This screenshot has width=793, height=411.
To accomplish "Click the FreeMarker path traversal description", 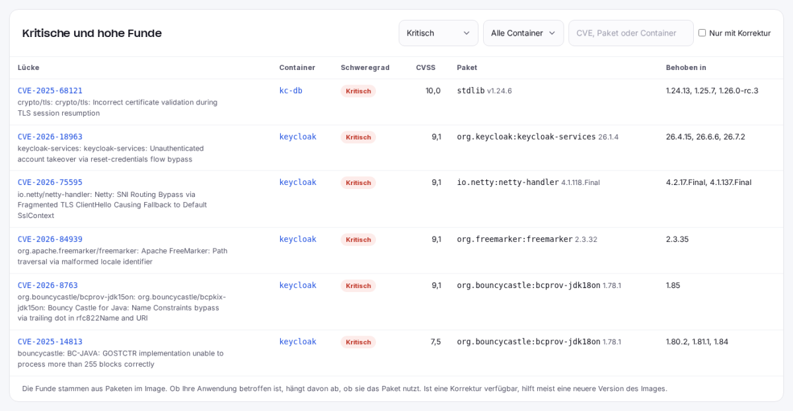I will click(122, 256).
